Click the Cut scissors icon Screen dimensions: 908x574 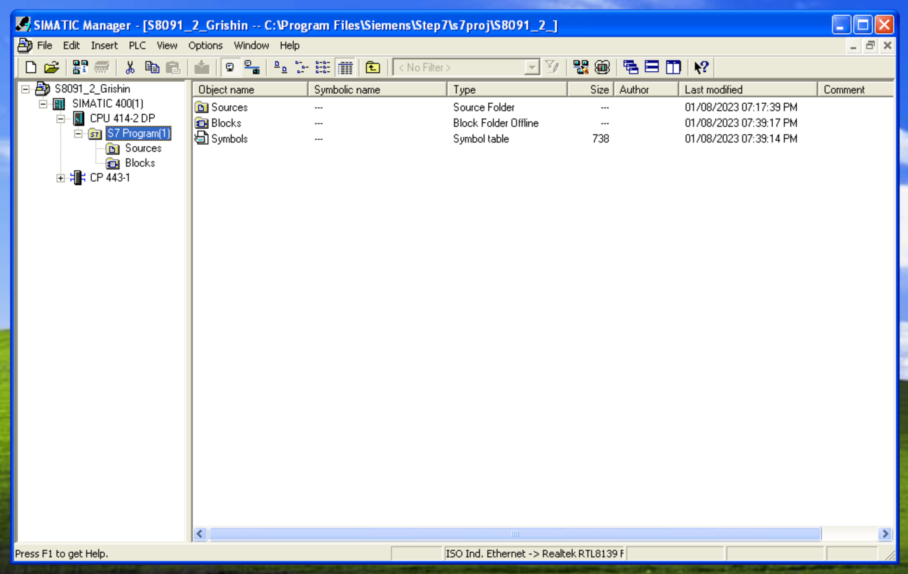tap(130, 68)
